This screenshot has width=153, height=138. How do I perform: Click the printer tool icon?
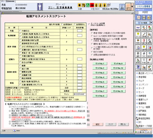coord(144,54)
